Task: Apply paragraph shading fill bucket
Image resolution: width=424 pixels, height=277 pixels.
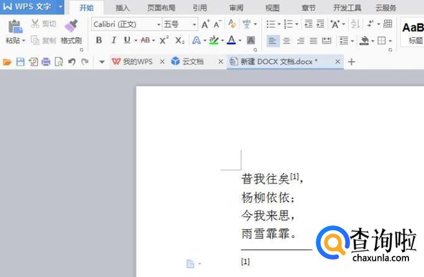Action: (364, 41)
